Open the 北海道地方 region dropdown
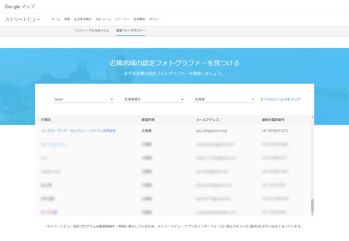349x241 pixels. click(x=154, y=99)
